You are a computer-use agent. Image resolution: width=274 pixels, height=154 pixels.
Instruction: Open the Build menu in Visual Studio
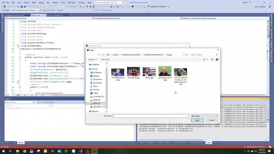pos(34,3)
